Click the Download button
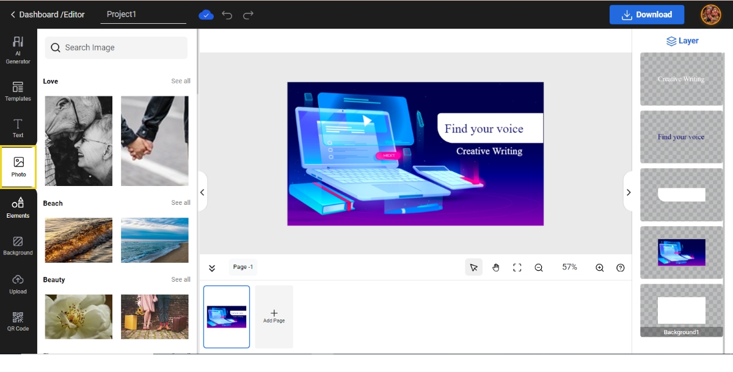 click(647, 14)
